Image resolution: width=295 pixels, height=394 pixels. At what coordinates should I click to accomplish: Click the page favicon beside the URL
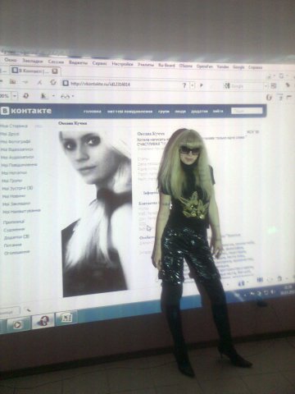66,83
